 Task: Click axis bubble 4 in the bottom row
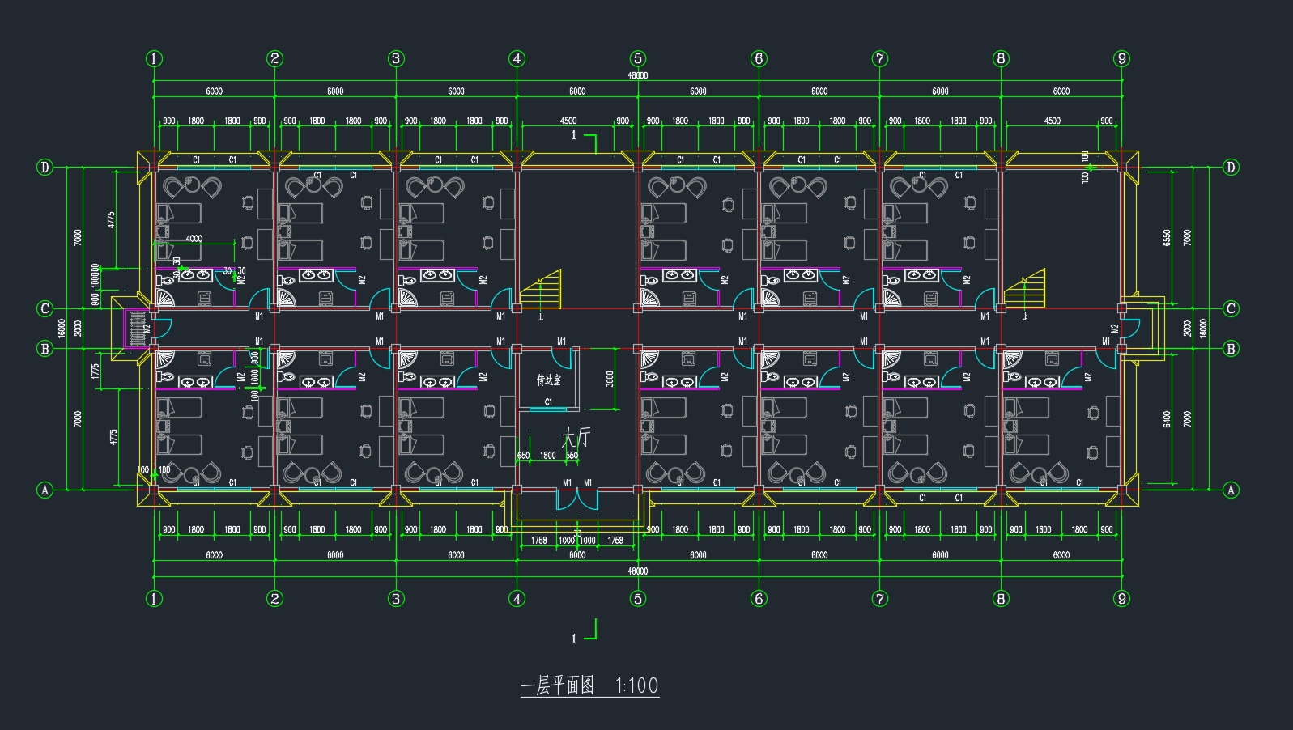coord(517,599)
